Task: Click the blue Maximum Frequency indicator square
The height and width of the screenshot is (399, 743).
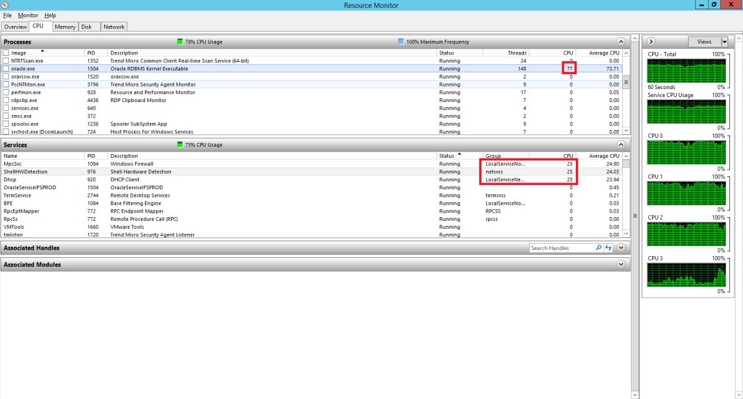Action: tap(401, 42)
